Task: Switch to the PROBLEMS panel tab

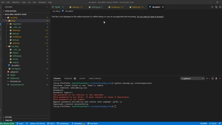Action: tap(68, 78)
